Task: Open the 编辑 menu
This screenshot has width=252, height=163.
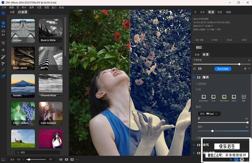Action: [x=11, y=7]
